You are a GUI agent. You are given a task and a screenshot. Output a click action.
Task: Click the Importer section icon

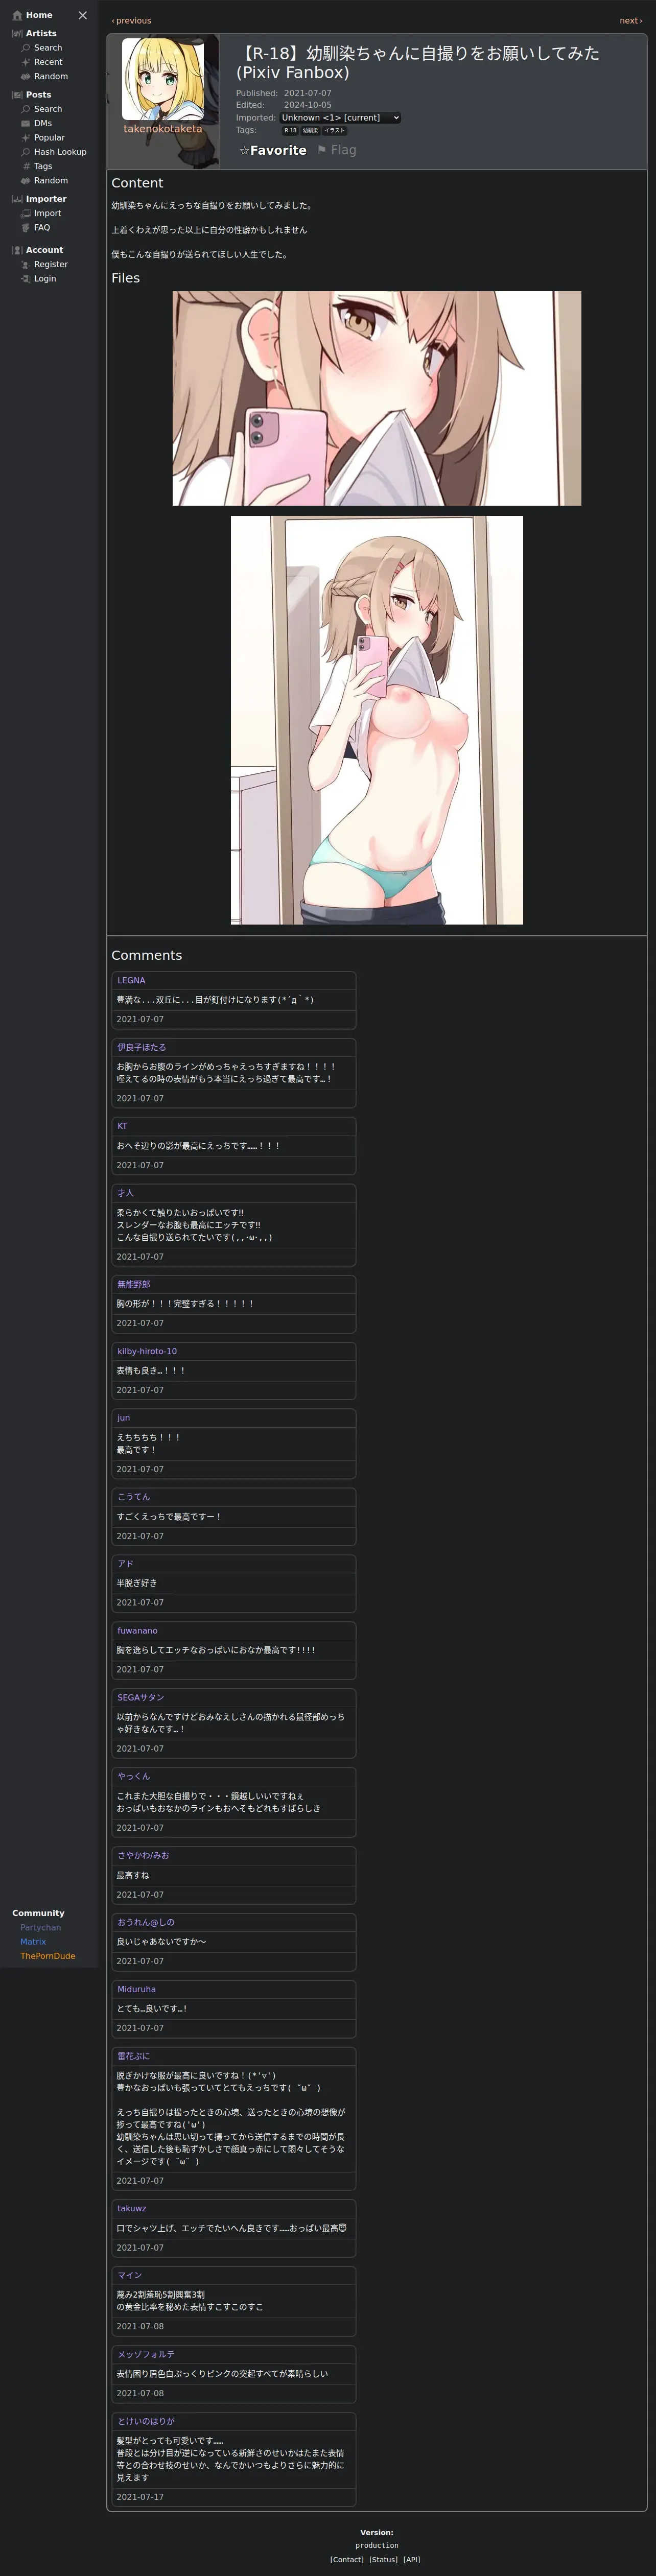(17, 199)
